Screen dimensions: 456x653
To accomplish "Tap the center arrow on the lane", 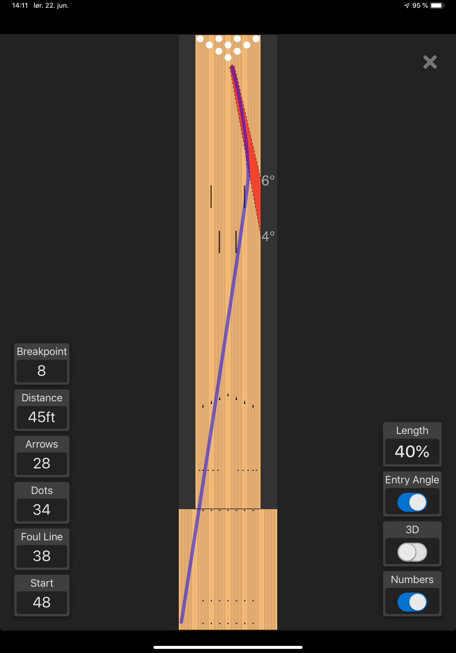I will click(228, 395).
